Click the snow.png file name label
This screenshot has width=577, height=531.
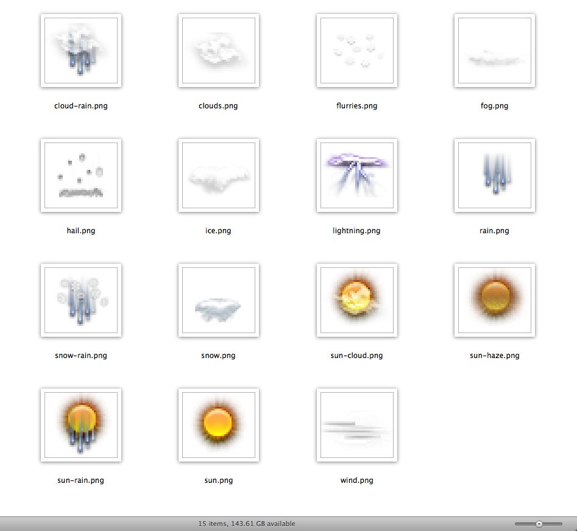(218, 356)
